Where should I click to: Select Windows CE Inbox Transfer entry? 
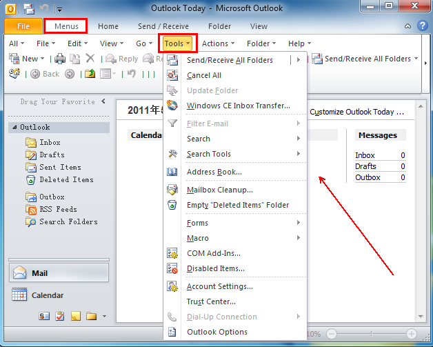[235, 106]
